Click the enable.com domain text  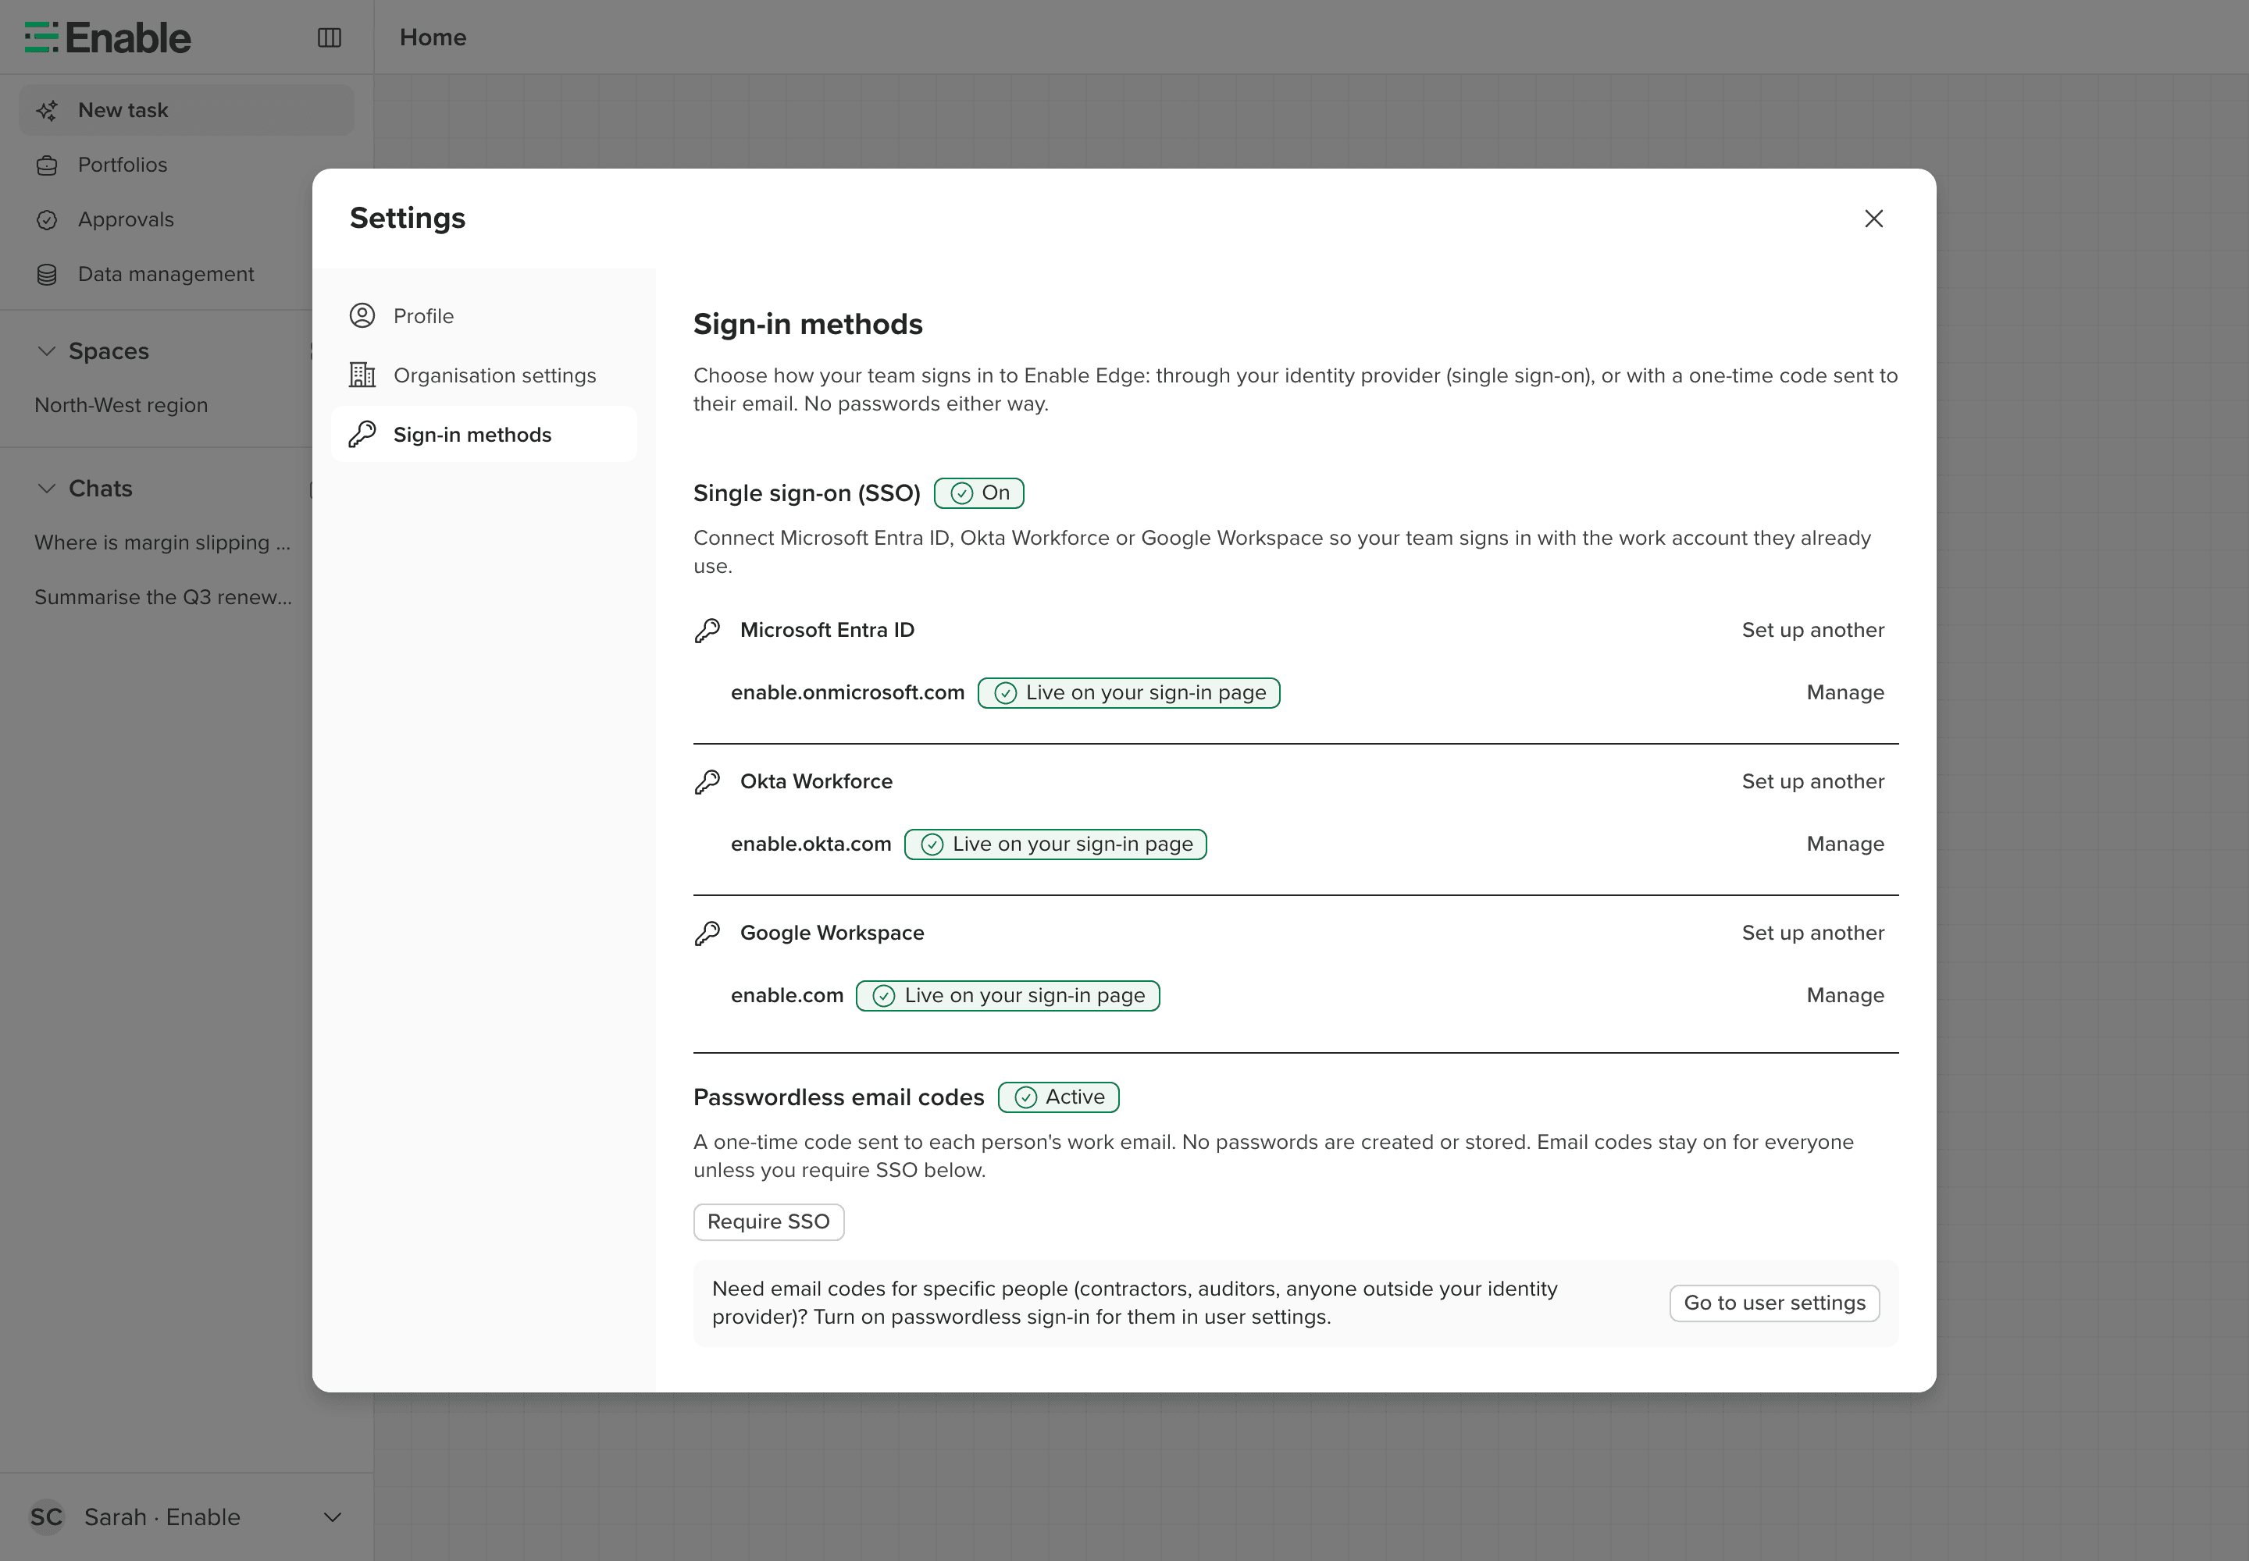[x=787, y=996]
